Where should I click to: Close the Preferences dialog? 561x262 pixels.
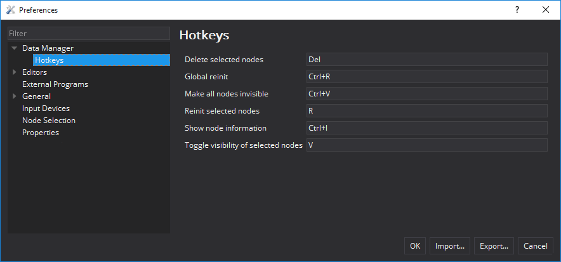pyautogui.click(x=546, y=10)
